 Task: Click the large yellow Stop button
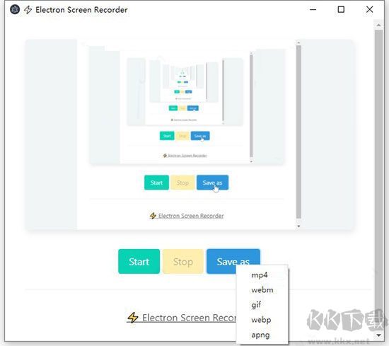coord(183,261)
